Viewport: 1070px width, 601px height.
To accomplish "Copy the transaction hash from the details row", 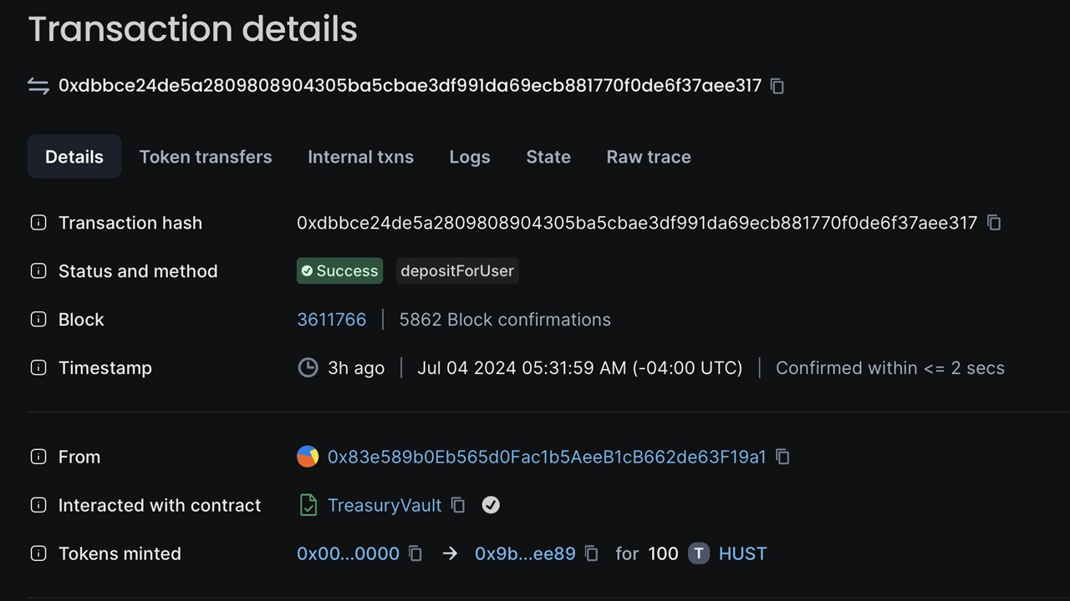I will 994,223.
